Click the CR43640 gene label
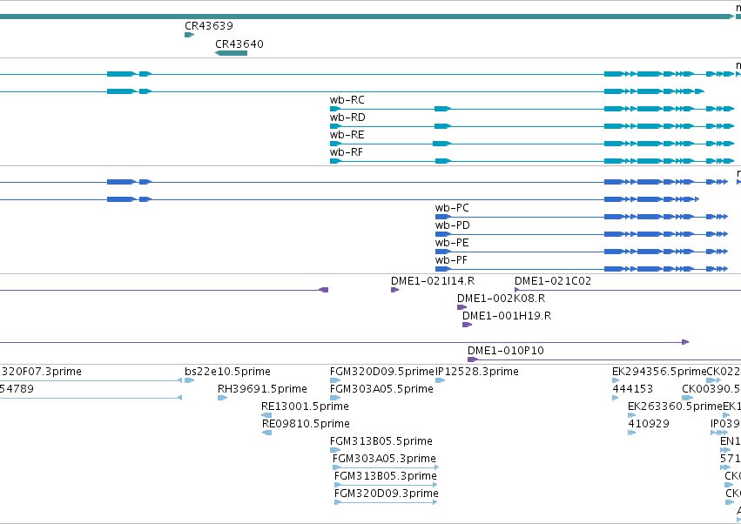This screenshot has width=741, height=524. coord(239,44)
